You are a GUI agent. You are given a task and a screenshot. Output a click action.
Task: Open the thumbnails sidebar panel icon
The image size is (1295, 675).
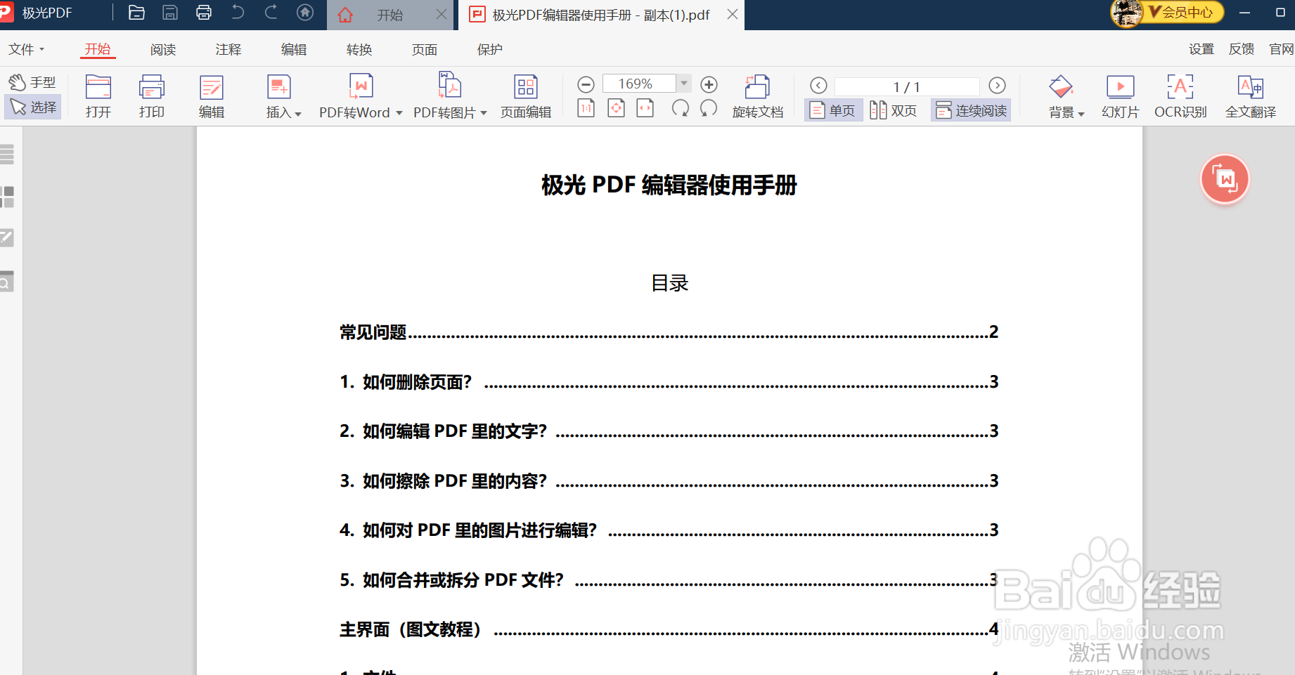tap(7, 197)
